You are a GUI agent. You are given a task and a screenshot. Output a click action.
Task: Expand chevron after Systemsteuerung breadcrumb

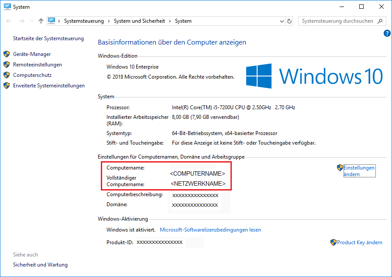click(x=109, y=21)
